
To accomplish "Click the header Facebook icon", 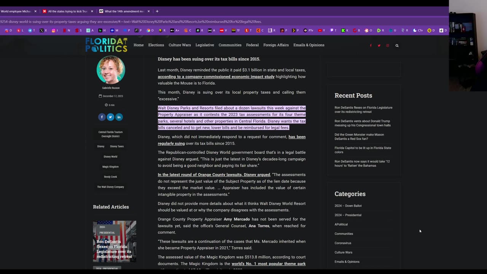I will 371,46.
